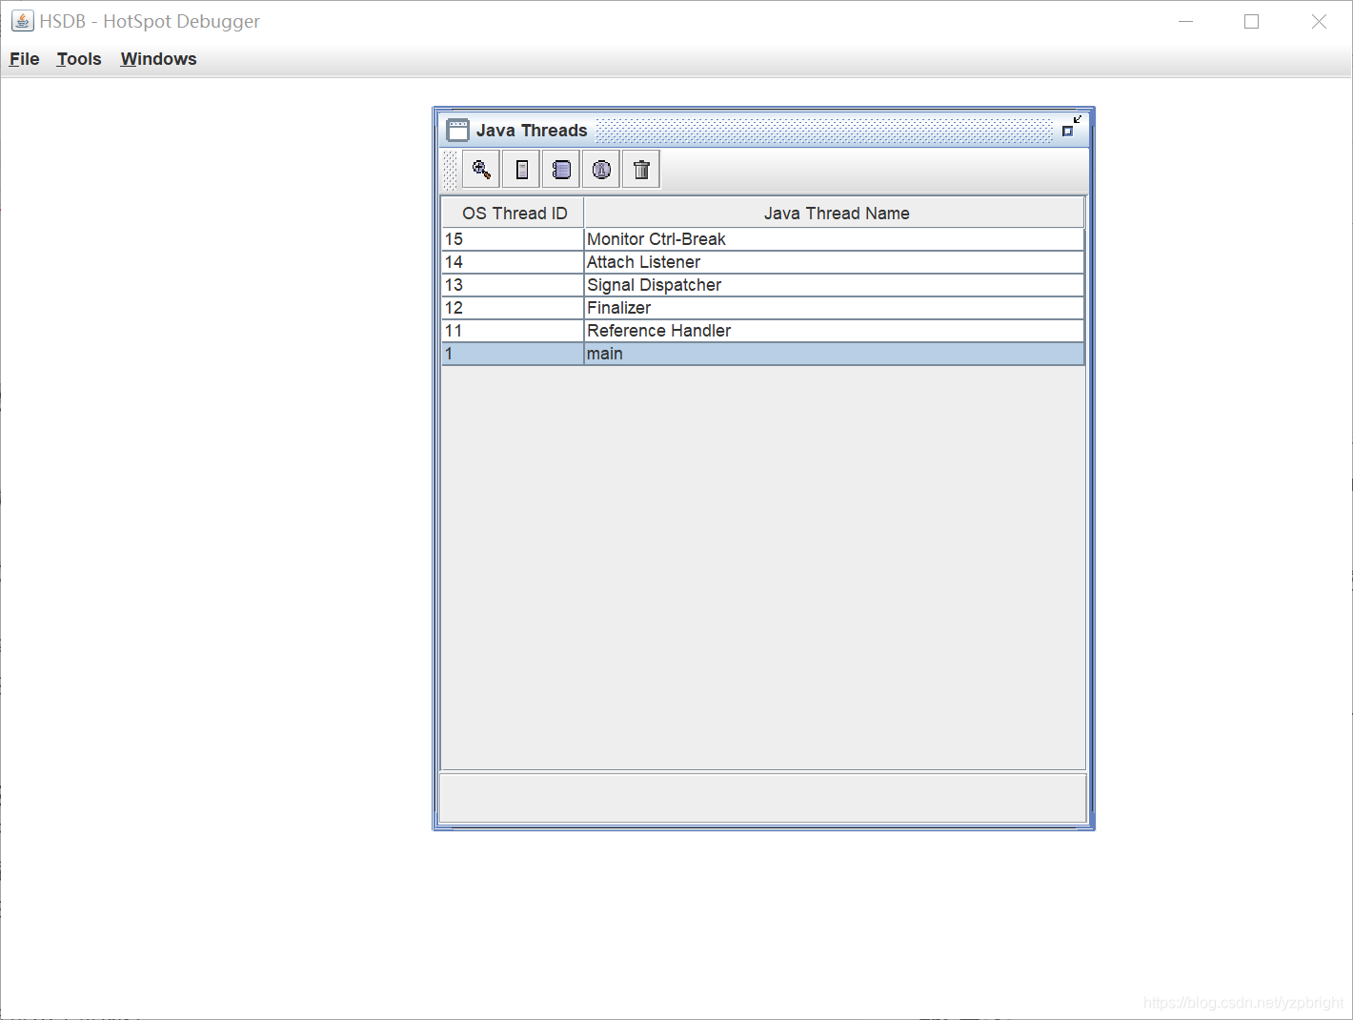Open the Tools menu
The height and width of the screenshot is (1020, 1353).
(79, 59)
